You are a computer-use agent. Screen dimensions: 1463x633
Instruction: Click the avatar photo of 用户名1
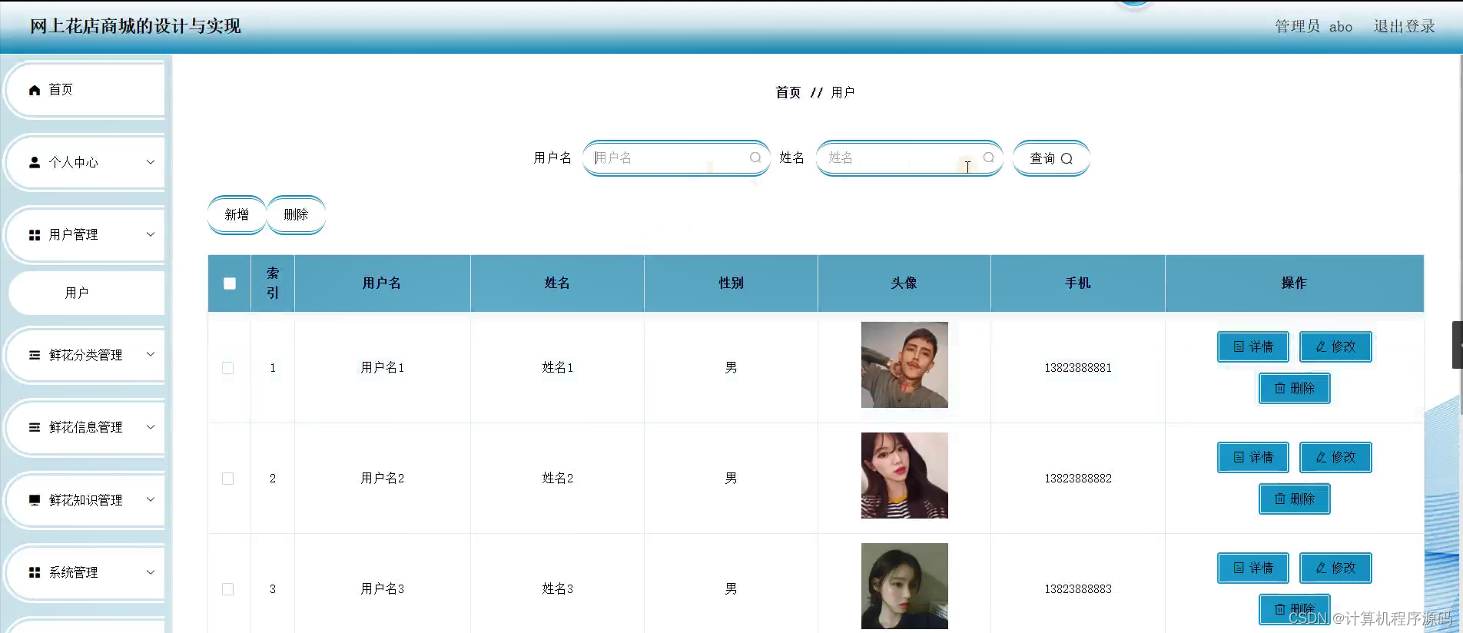click(904, 365)
